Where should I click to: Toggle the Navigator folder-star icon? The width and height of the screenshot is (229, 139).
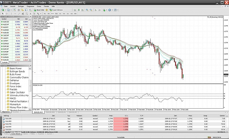(22, 10)
